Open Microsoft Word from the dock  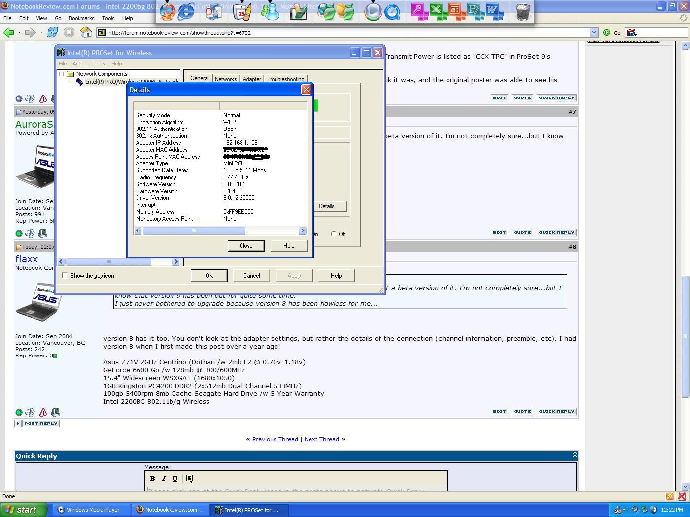click(494, 11)
